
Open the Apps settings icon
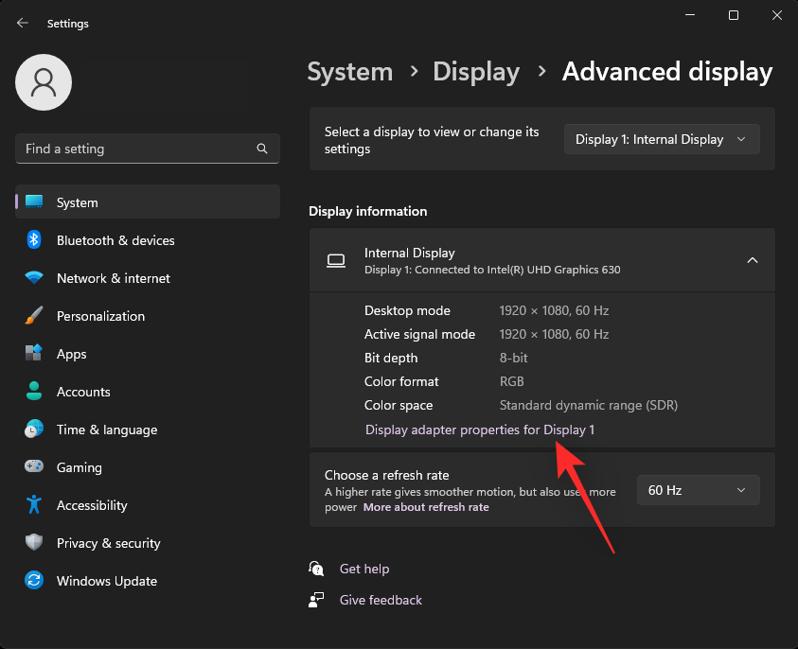tap(34, 354)
